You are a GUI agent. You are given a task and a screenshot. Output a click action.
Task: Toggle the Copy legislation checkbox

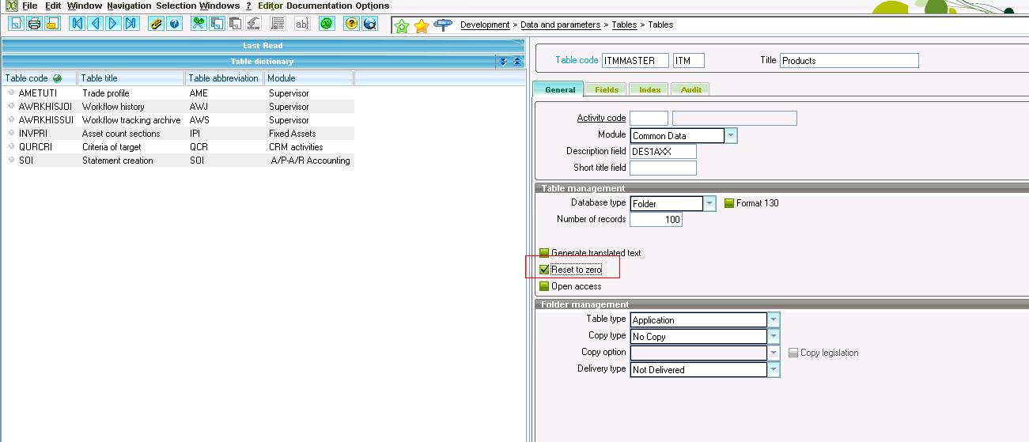[793, 353]
